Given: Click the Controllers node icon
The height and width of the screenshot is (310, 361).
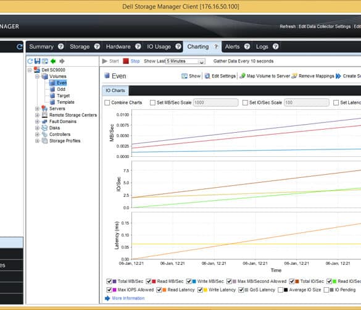Looking at the screenshot, I should (44, 134).
